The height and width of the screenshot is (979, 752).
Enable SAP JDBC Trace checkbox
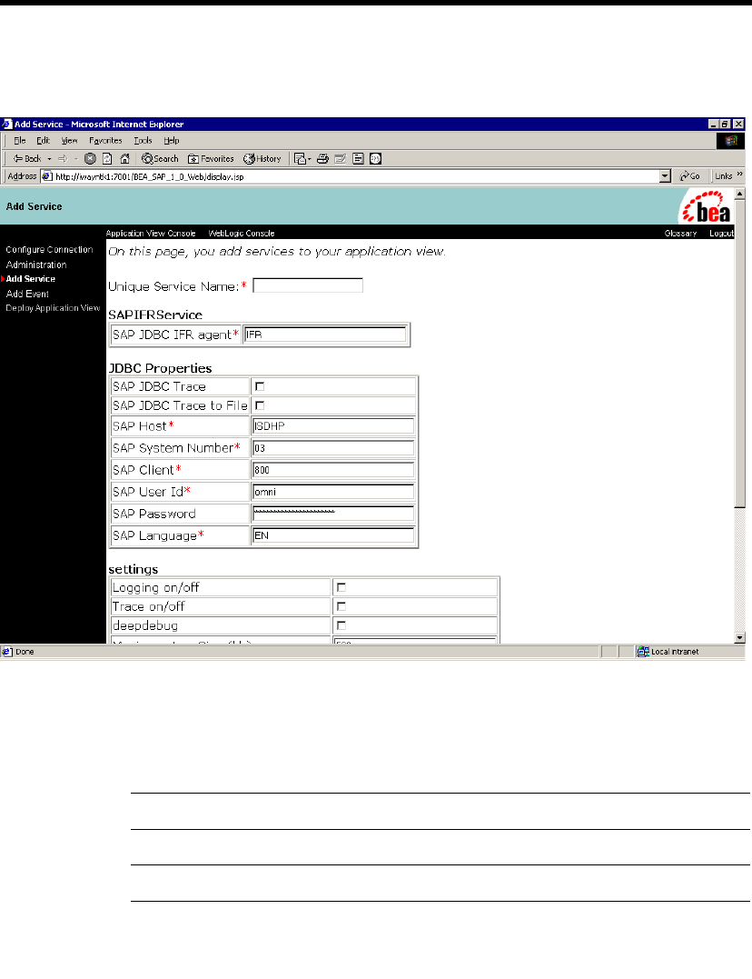260,386
